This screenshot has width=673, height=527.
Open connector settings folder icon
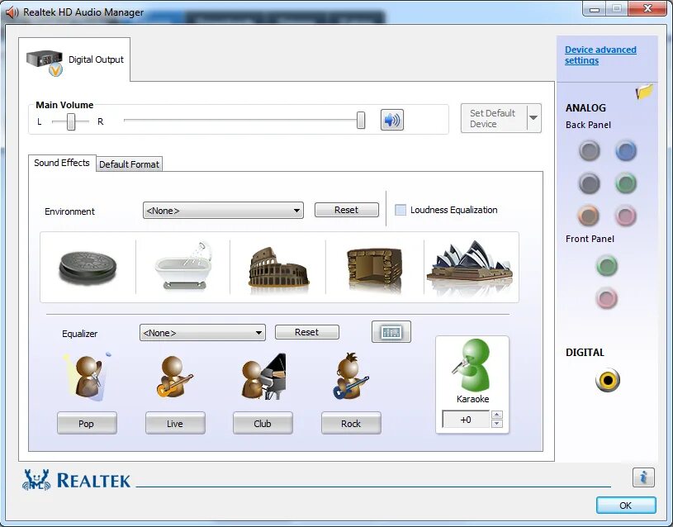(x=644, y=91)
